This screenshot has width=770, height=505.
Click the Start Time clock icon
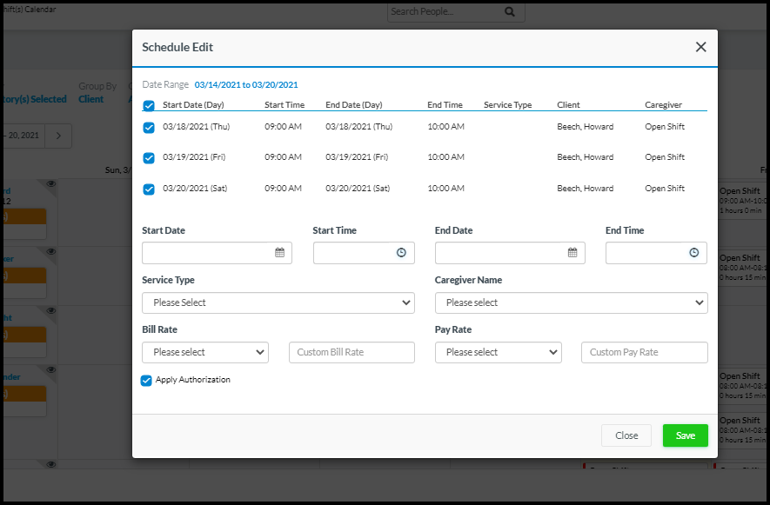point(401,253)
